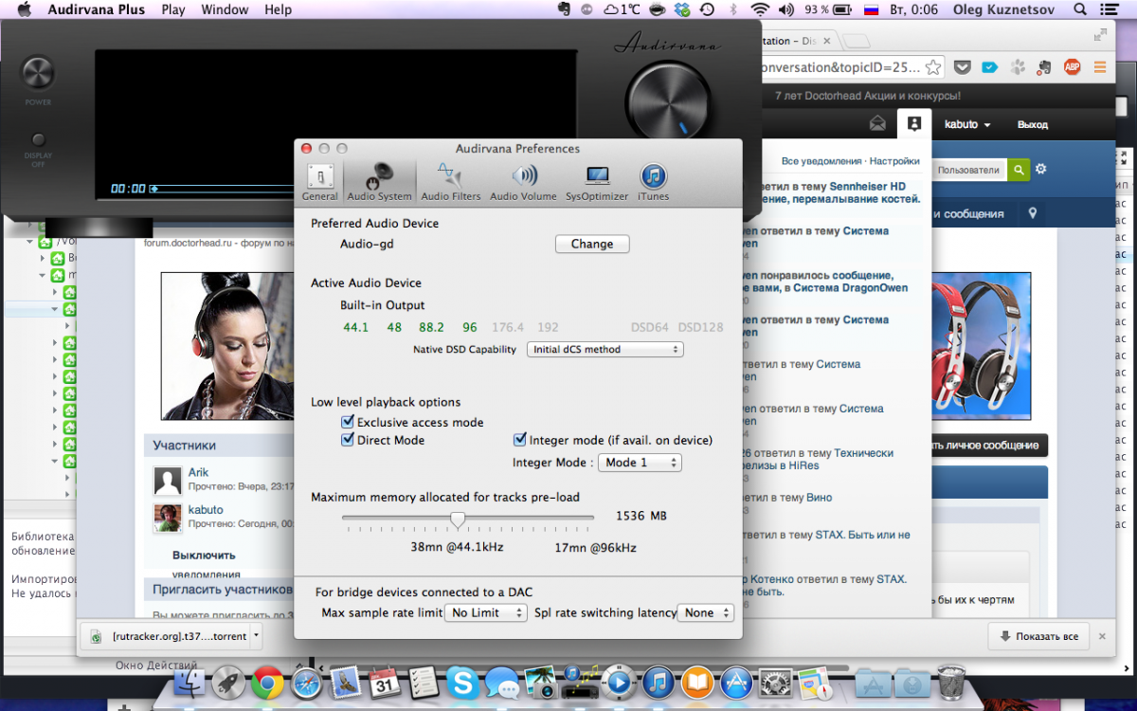Viewport: 1137px width, 711px height.
Task: Open Launchpad from the Dock
Action: [229, 682]
